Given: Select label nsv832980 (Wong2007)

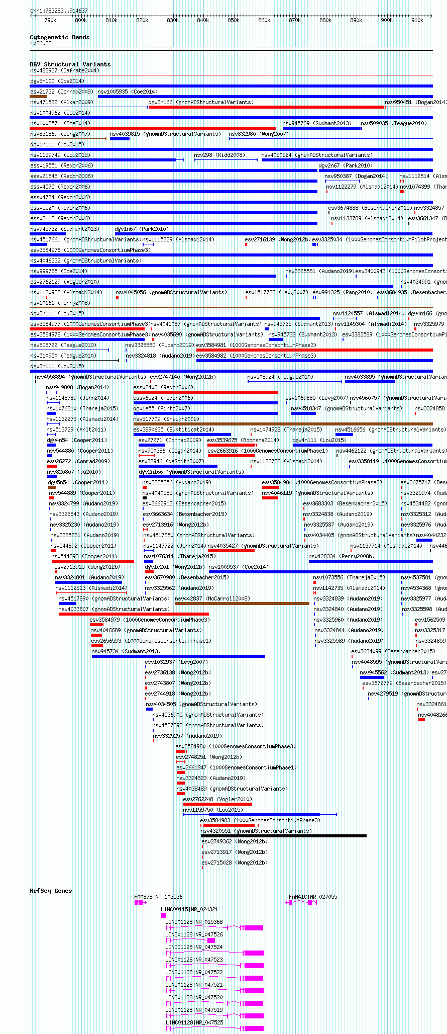Looking at the screenshot, I should pyautogui.click(x=259, y=134).
